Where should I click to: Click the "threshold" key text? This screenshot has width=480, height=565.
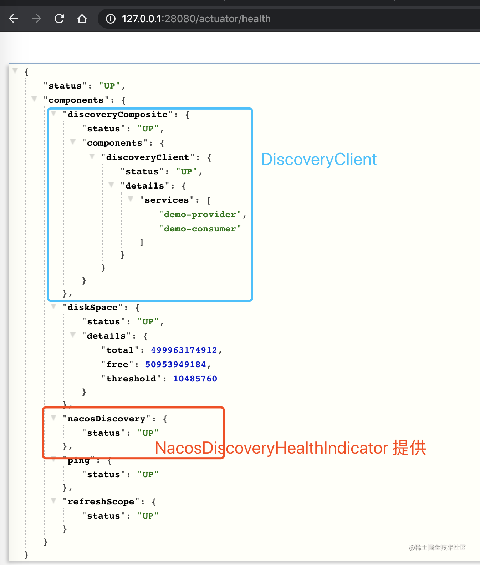click(x=131, y=379)
